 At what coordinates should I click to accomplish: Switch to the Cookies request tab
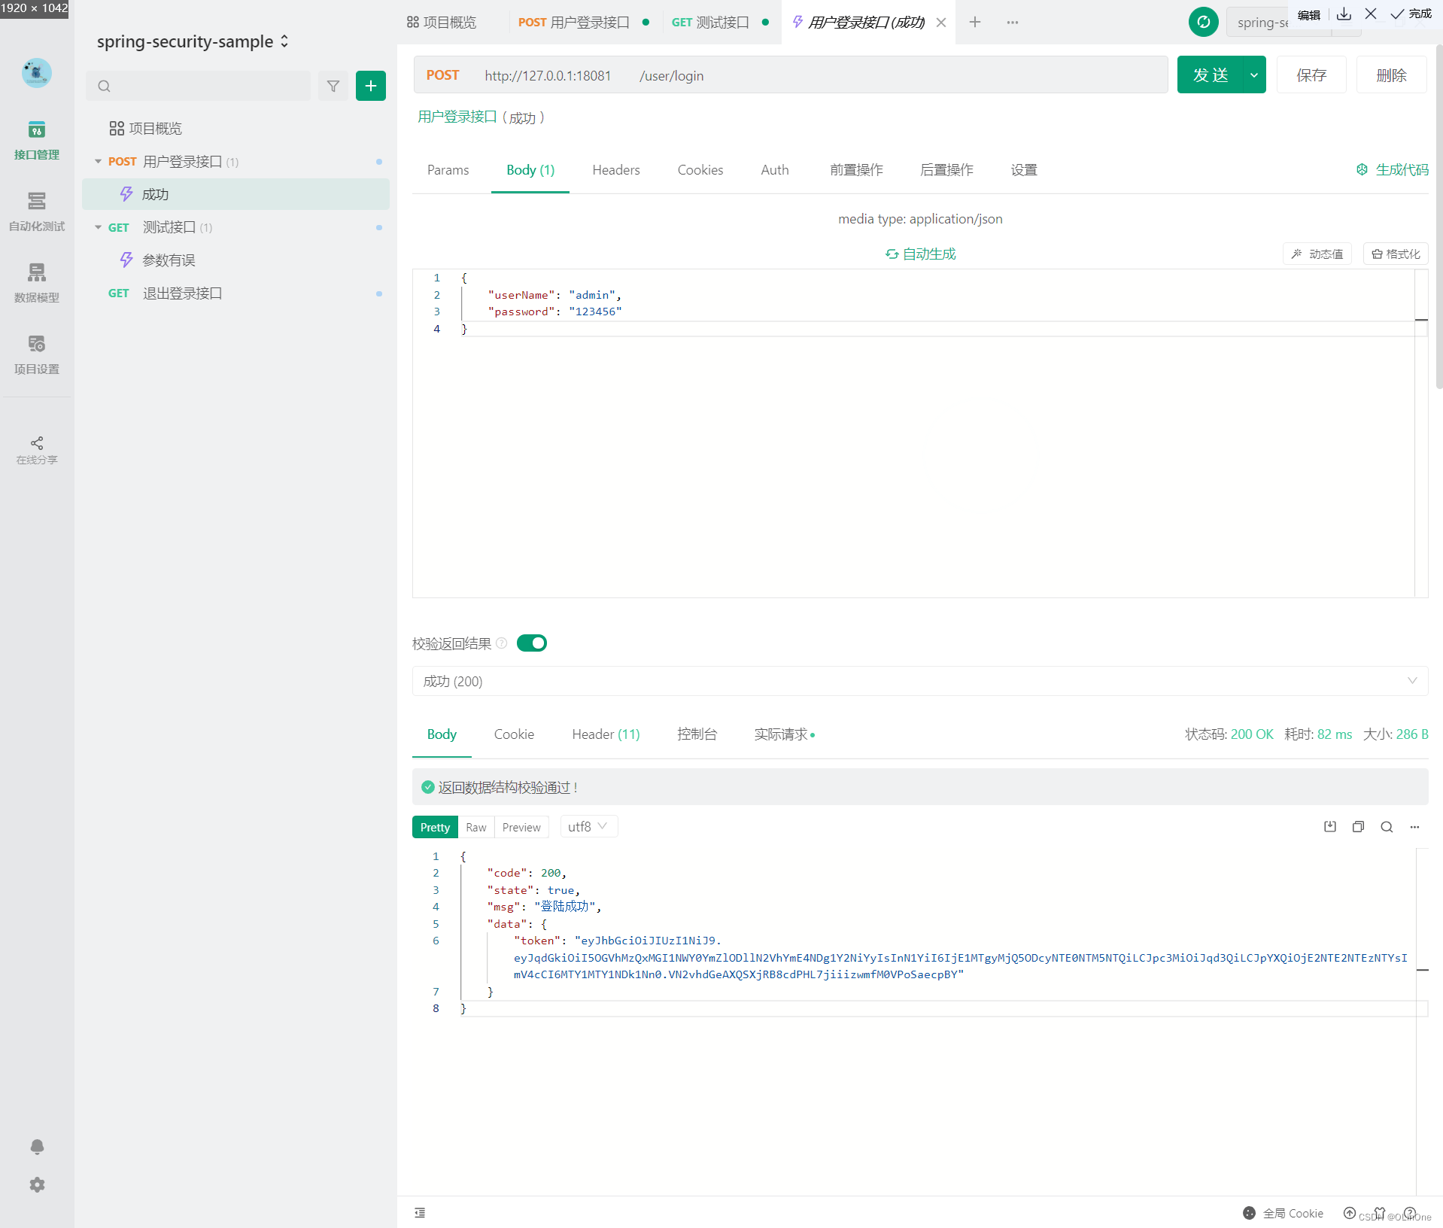click(x=700, y=170)
